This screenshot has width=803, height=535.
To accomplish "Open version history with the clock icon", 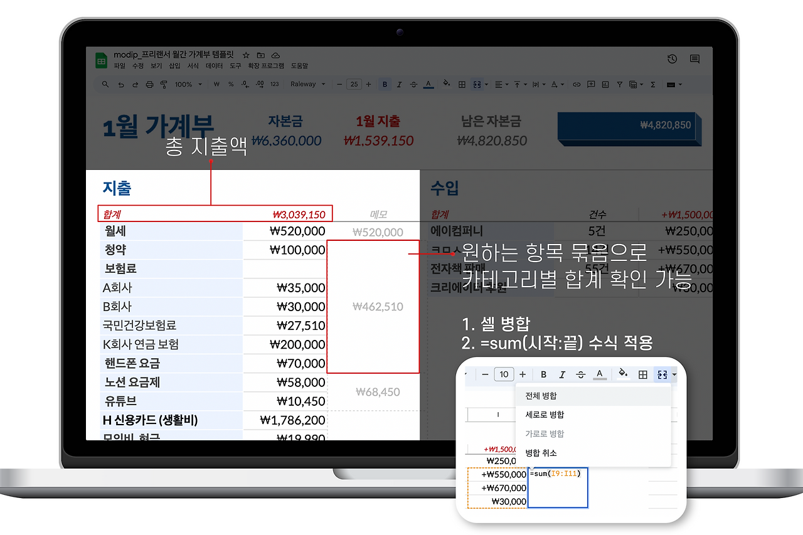I will [672, 59].
